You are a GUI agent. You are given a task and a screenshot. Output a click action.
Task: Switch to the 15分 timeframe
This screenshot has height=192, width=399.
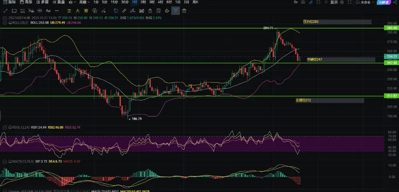click(114, 2)
